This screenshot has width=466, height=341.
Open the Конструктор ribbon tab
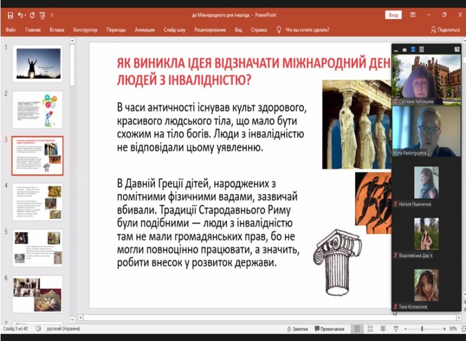coord(85,30)
